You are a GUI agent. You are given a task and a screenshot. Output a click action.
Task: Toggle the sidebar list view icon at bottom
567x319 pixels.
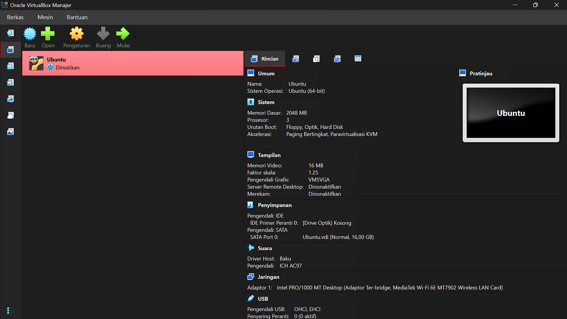pyautogui.click(x=11, y=310)
